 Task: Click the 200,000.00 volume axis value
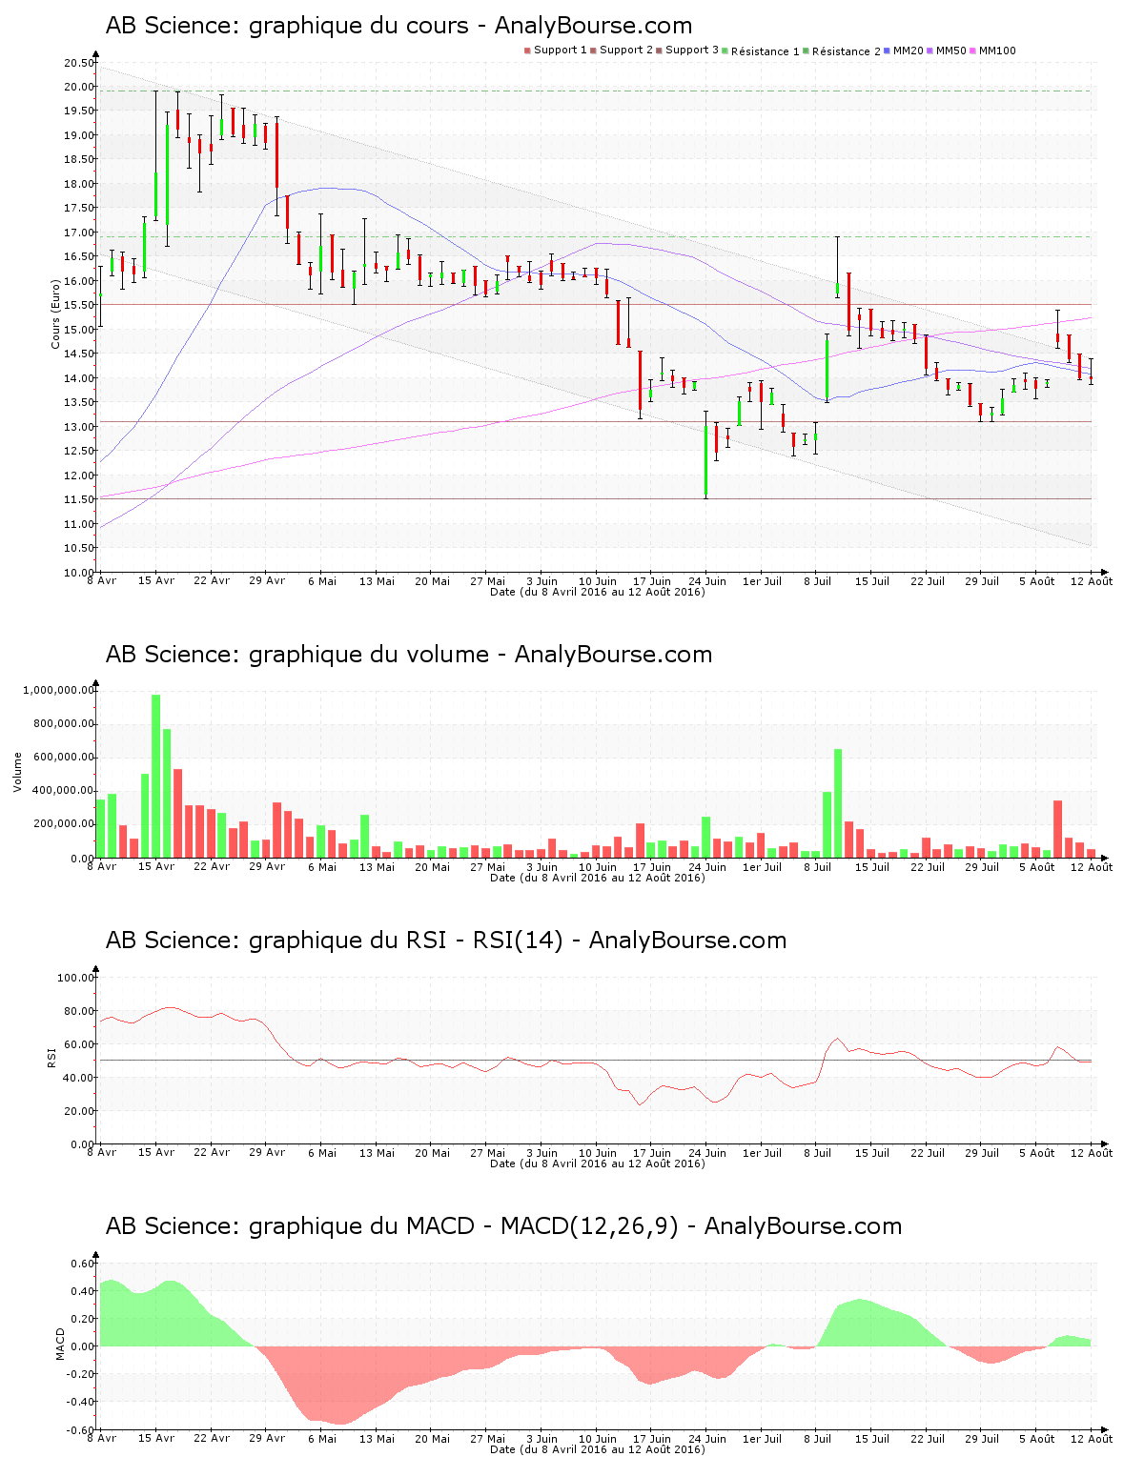[x=62, y=824]
